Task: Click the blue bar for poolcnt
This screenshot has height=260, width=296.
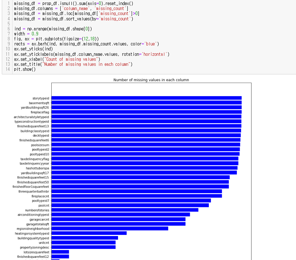Action: coord(130,205)
